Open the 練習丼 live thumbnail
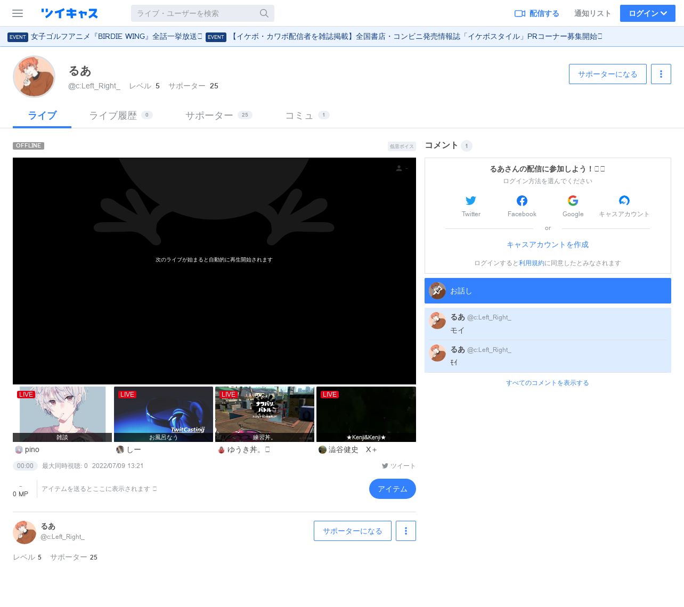This screenshot has width=684, height=607. (x=265, y=414)
